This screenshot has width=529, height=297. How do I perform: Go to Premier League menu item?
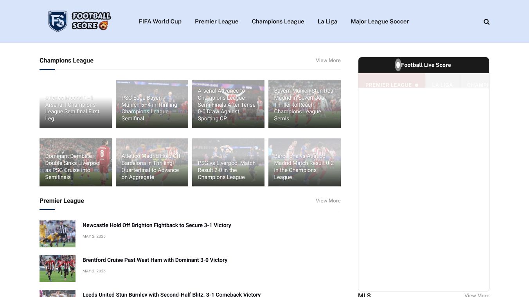(x=216, y=21)
